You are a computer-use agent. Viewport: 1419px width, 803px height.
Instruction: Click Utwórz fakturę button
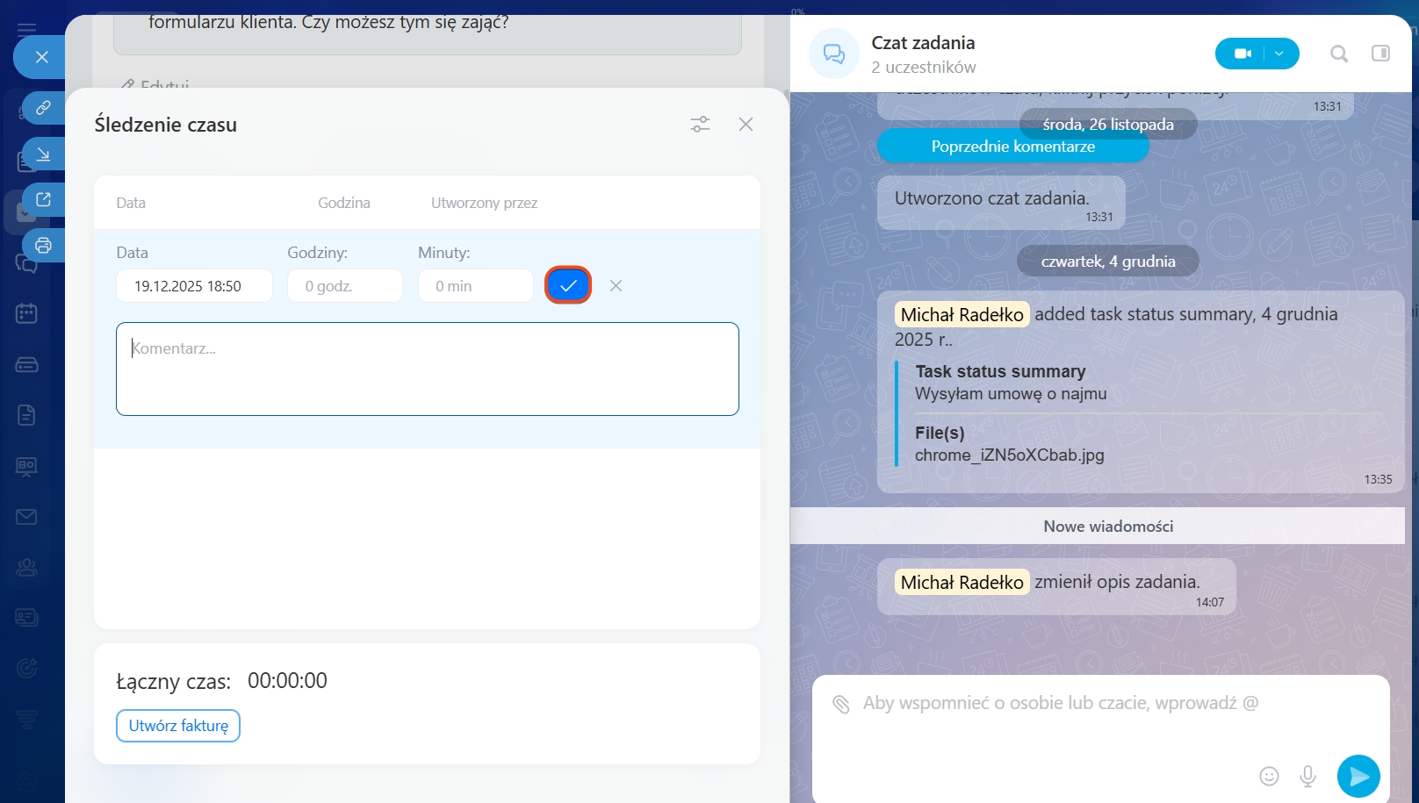click(x=178, y=726)
